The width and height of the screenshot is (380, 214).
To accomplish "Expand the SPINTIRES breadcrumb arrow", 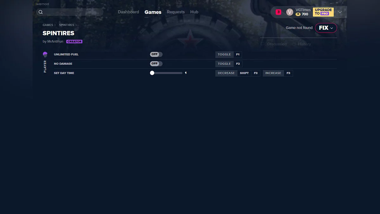I will coord(76,25).
